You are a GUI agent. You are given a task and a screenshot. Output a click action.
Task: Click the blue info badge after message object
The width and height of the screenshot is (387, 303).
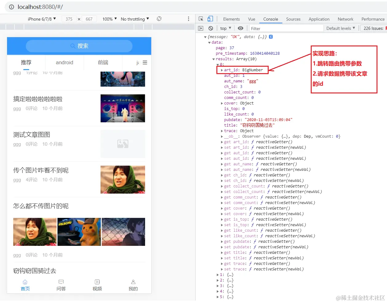point(271,37)
